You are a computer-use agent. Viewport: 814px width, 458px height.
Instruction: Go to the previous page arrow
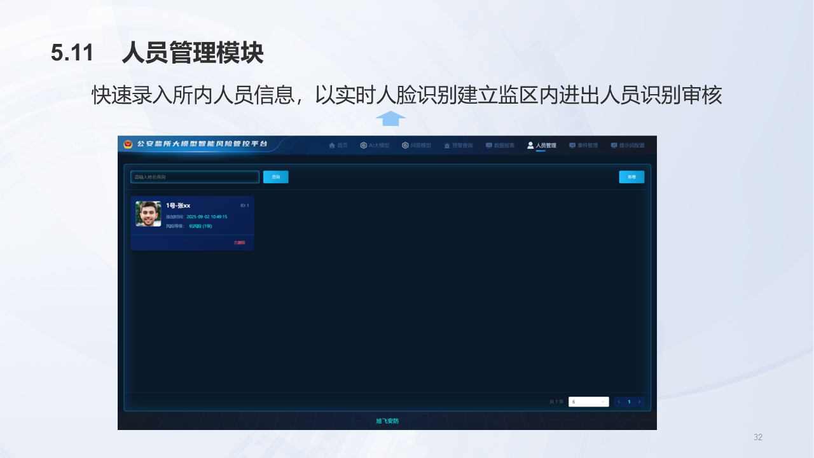pos(619,402)
